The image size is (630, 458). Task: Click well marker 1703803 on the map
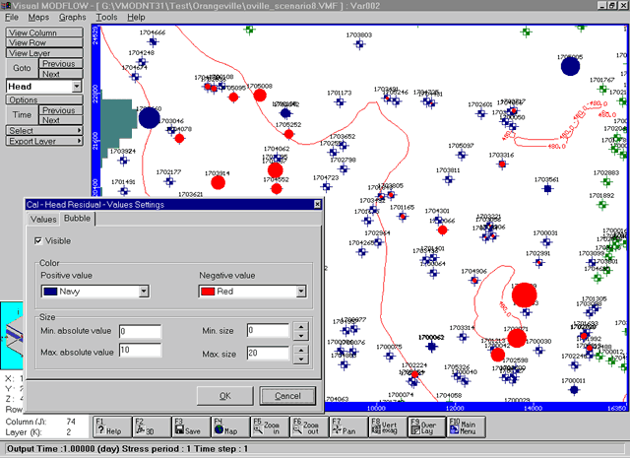pyautogui.click(x=359, y=43)
